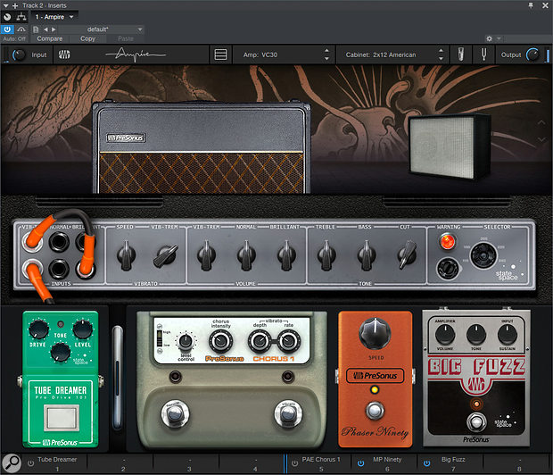This screenshot has height=475, width=553.
Task: Toggle power for PAE Chorus 1 slot 5
Action: 294,463
